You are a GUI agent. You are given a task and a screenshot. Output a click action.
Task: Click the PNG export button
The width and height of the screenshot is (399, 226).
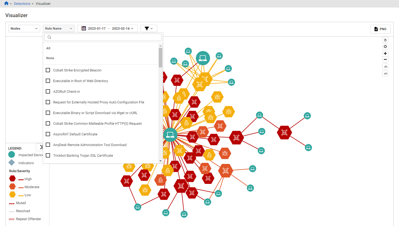(380, 29)
